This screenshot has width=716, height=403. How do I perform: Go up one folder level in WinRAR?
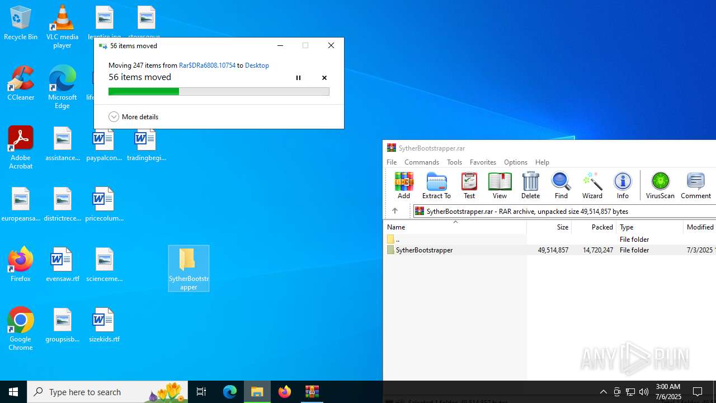395,211
